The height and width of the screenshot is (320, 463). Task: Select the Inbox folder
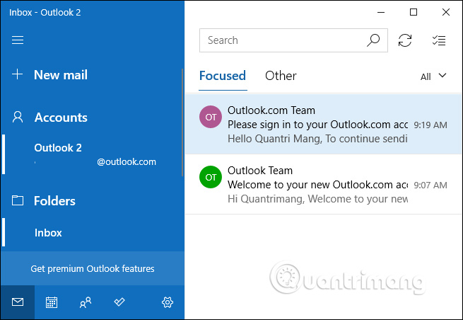(x=93, y=232)
